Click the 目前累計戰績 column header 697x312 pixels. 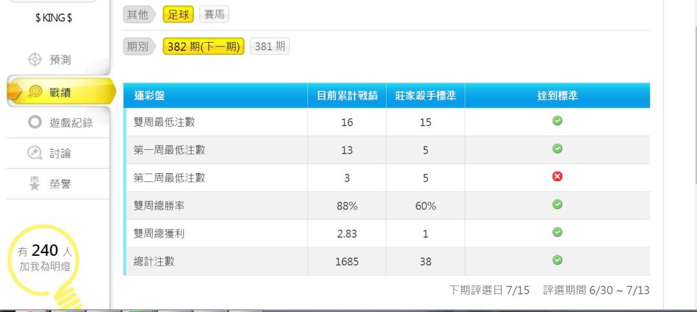[347, 96]
